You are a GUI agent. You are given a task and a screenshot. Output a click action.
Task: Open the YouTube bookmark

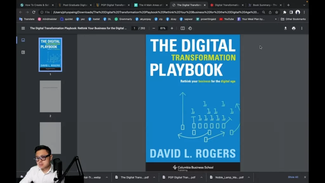click(x=227, y=19)
